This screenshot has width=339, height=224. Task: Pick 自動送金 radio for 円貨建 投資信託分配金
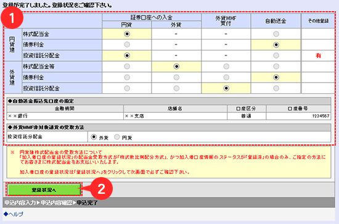click(276, 56)
